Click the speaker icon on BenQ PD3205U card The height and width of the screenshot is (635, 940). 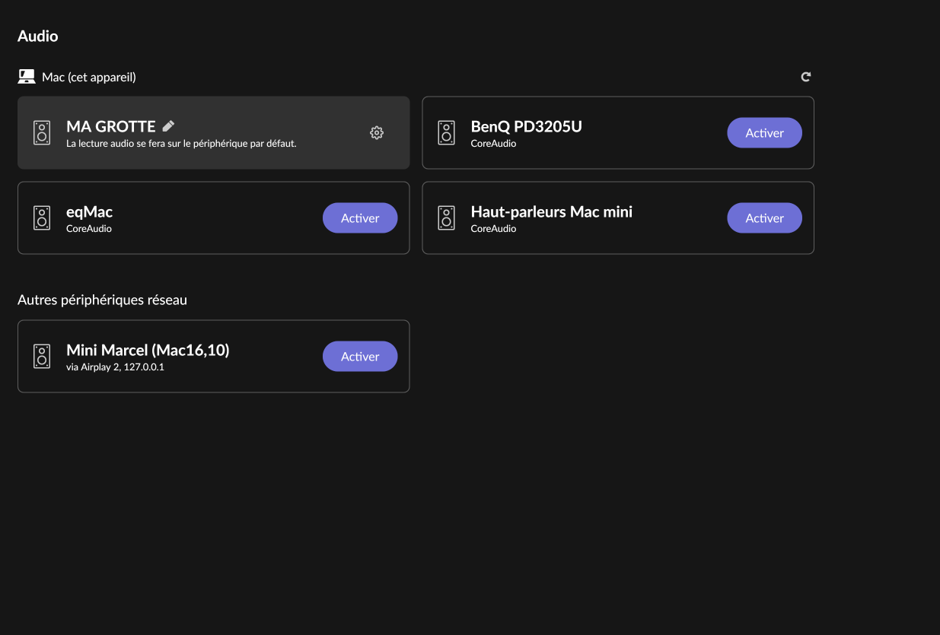[447, 133]
